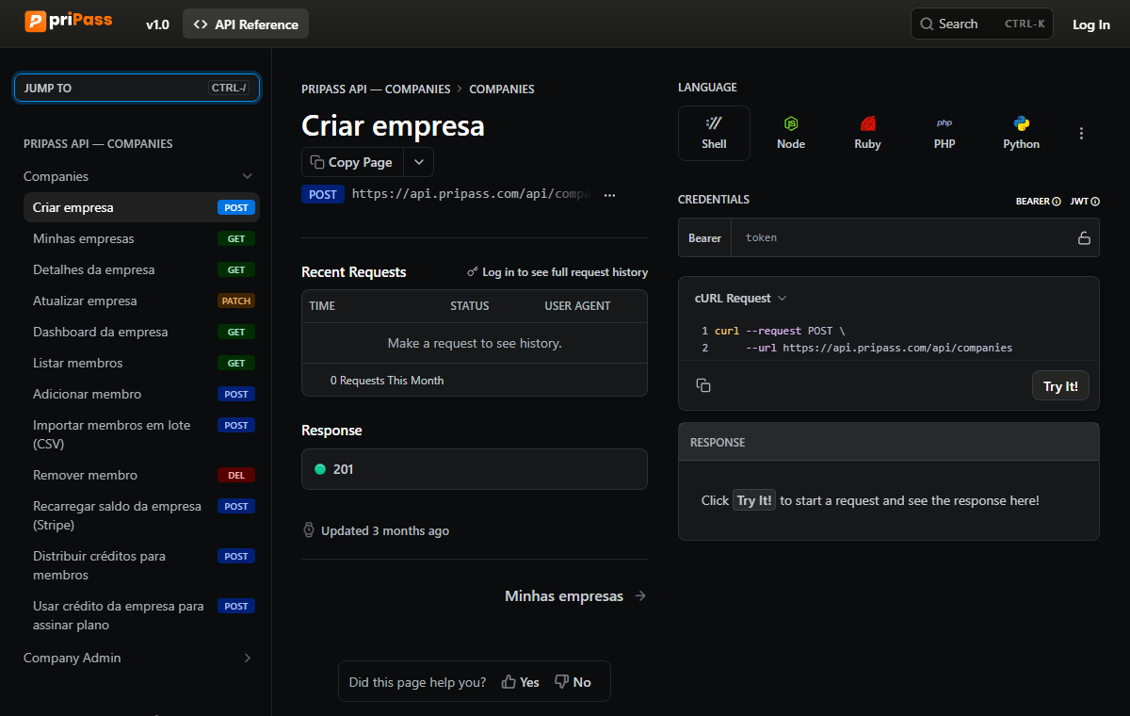Click the POST badge beside the URL
1130x716 pixels.
pos(323,194)
